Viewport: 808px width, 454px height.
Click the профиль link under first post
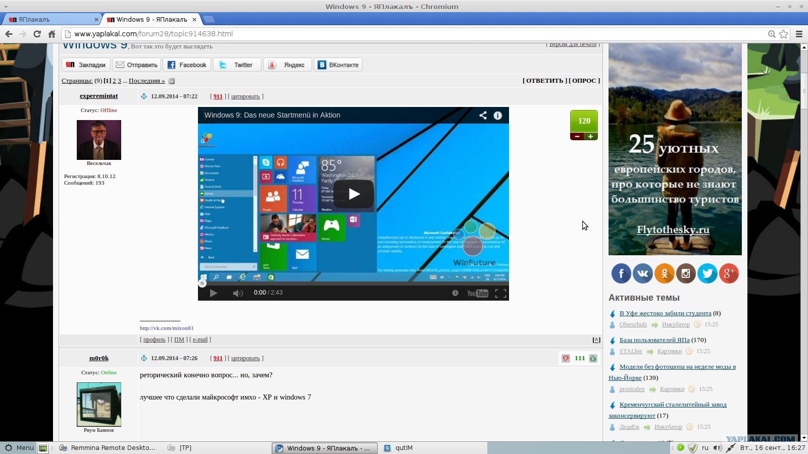pos(154,339)
